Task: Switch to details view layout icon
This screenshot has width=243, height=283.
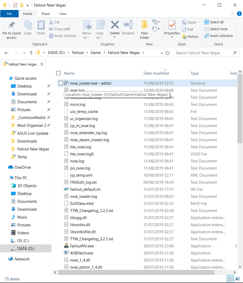Action: tap(230, 279)
